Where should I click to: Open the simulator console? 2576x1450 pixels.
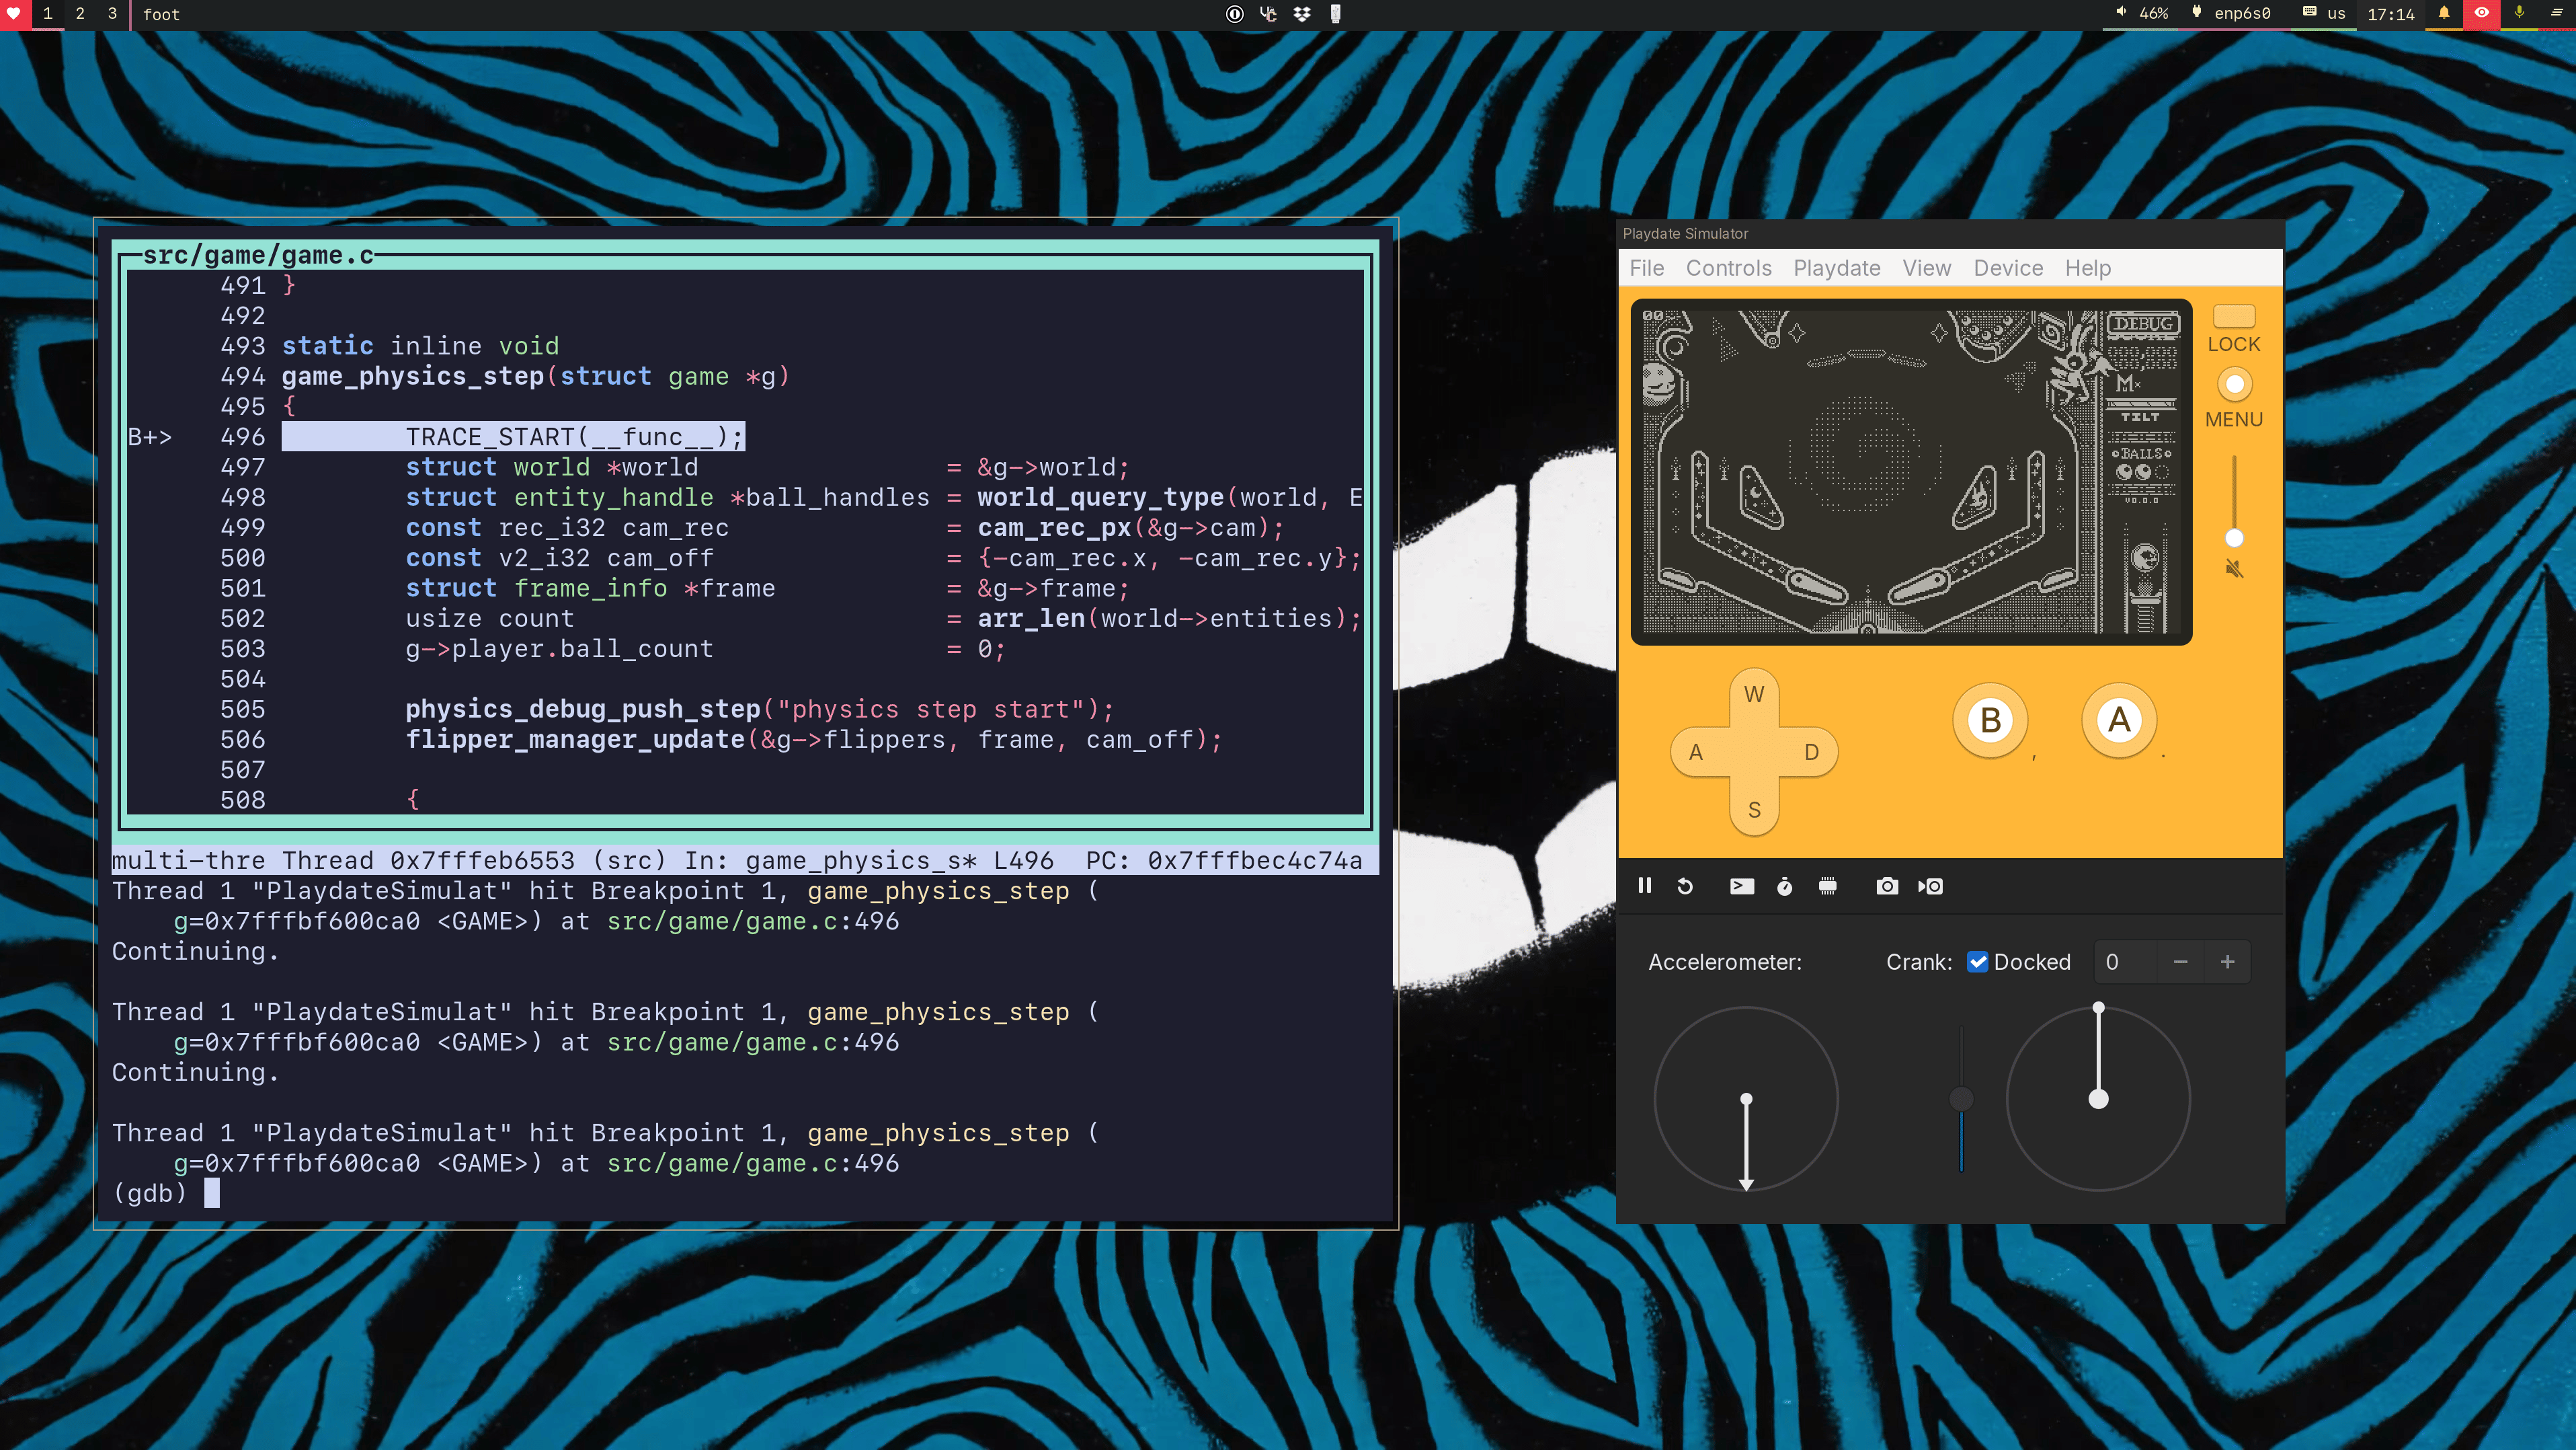coord(1741,886)
